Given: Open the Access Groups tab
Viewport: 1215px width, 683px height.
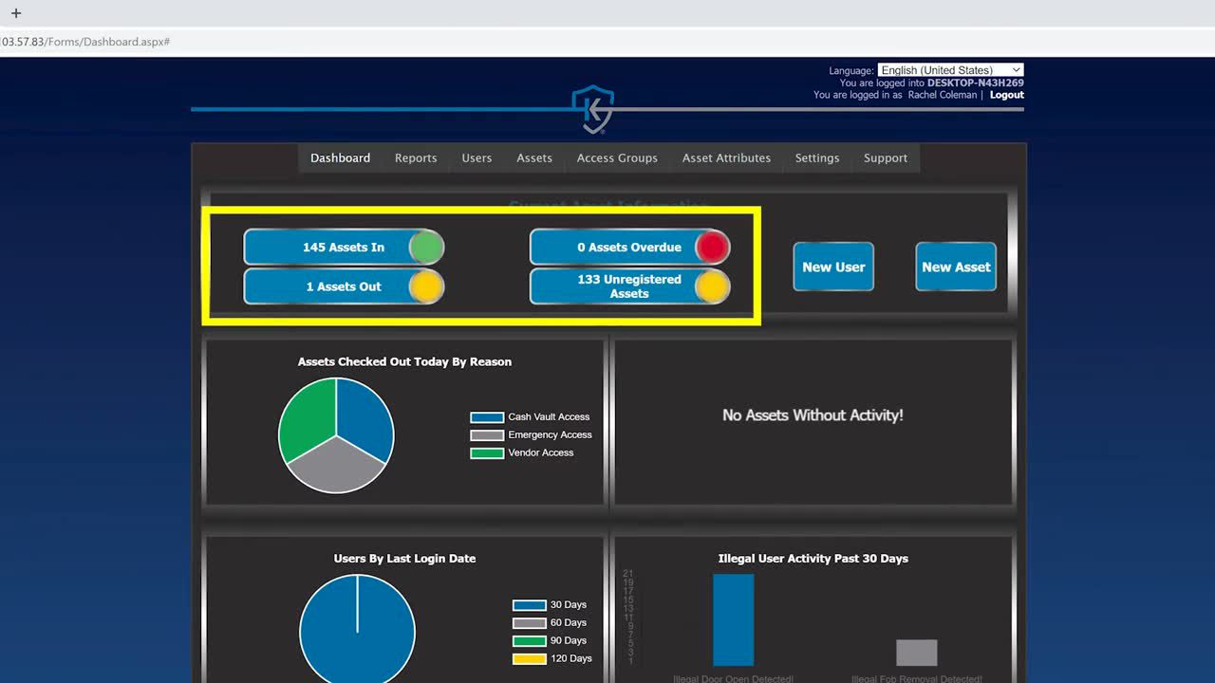Looking at the screenshot, I should tap(616, 157).
